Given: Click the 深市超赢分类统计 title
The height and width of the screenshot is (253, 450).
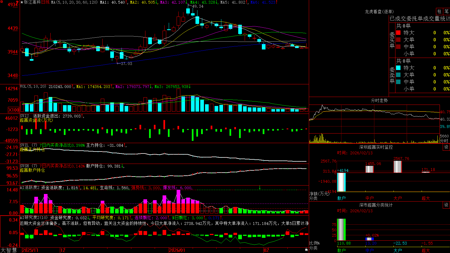Looking at the screenshot, I should click(376, 205).
